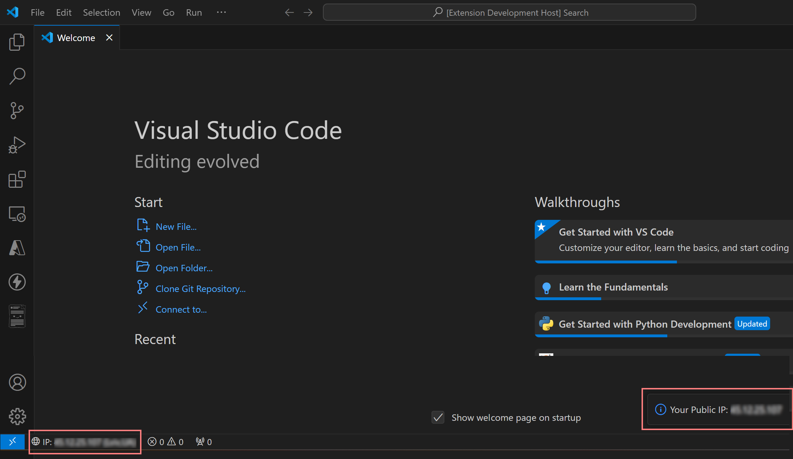Screen dimensions: 793x459
Task: Click the lightning bolt sidebar icon
Action: [16, 282]
